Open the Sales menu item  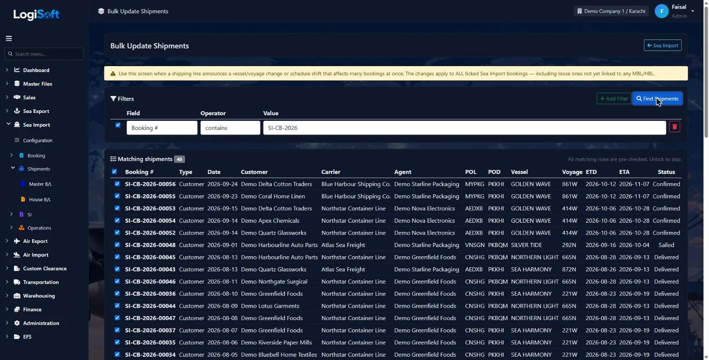(29, 97)
